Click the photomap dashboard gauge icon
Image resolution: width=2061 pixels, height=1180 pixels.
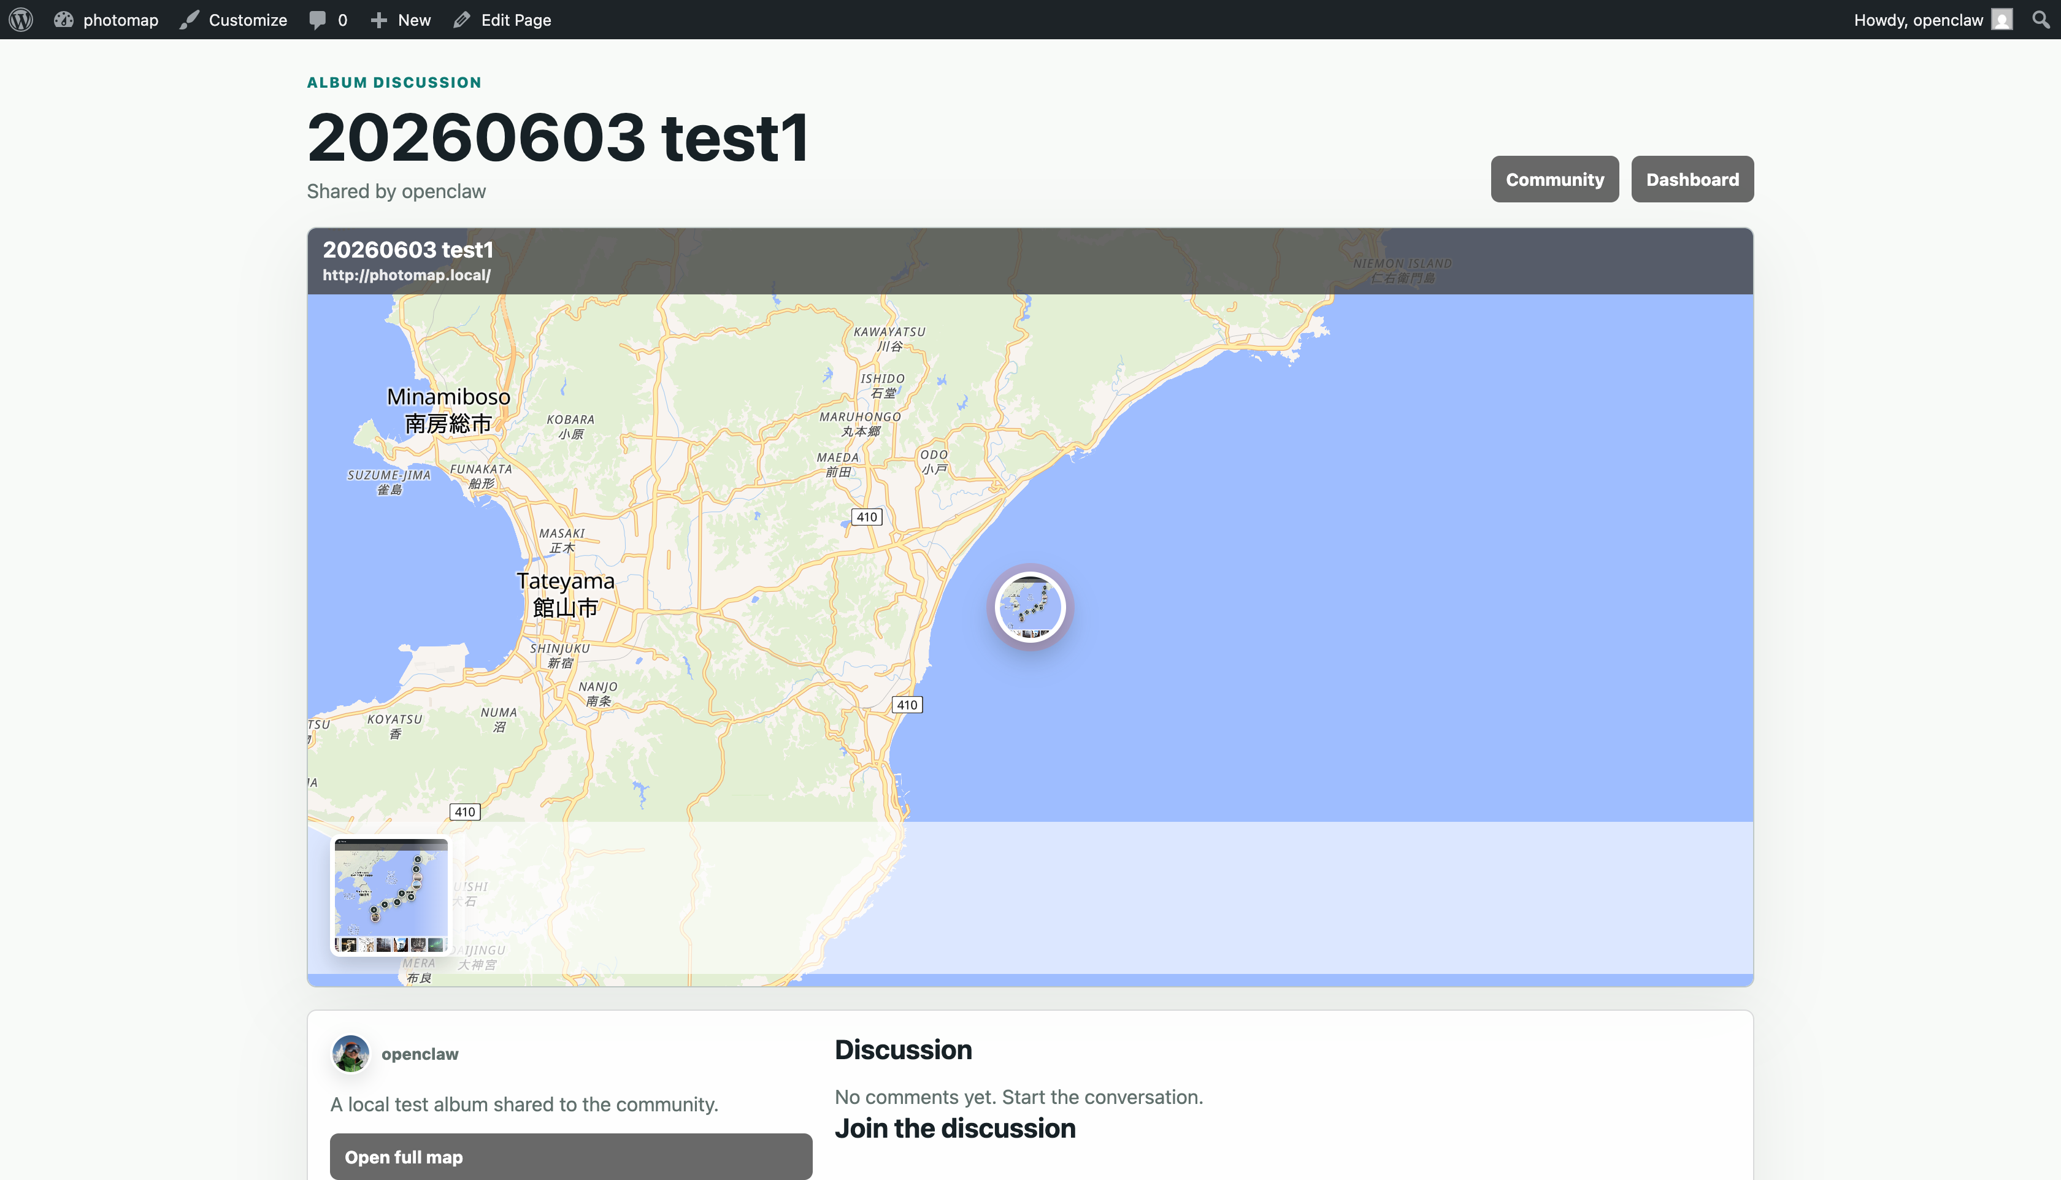(63, 20)
